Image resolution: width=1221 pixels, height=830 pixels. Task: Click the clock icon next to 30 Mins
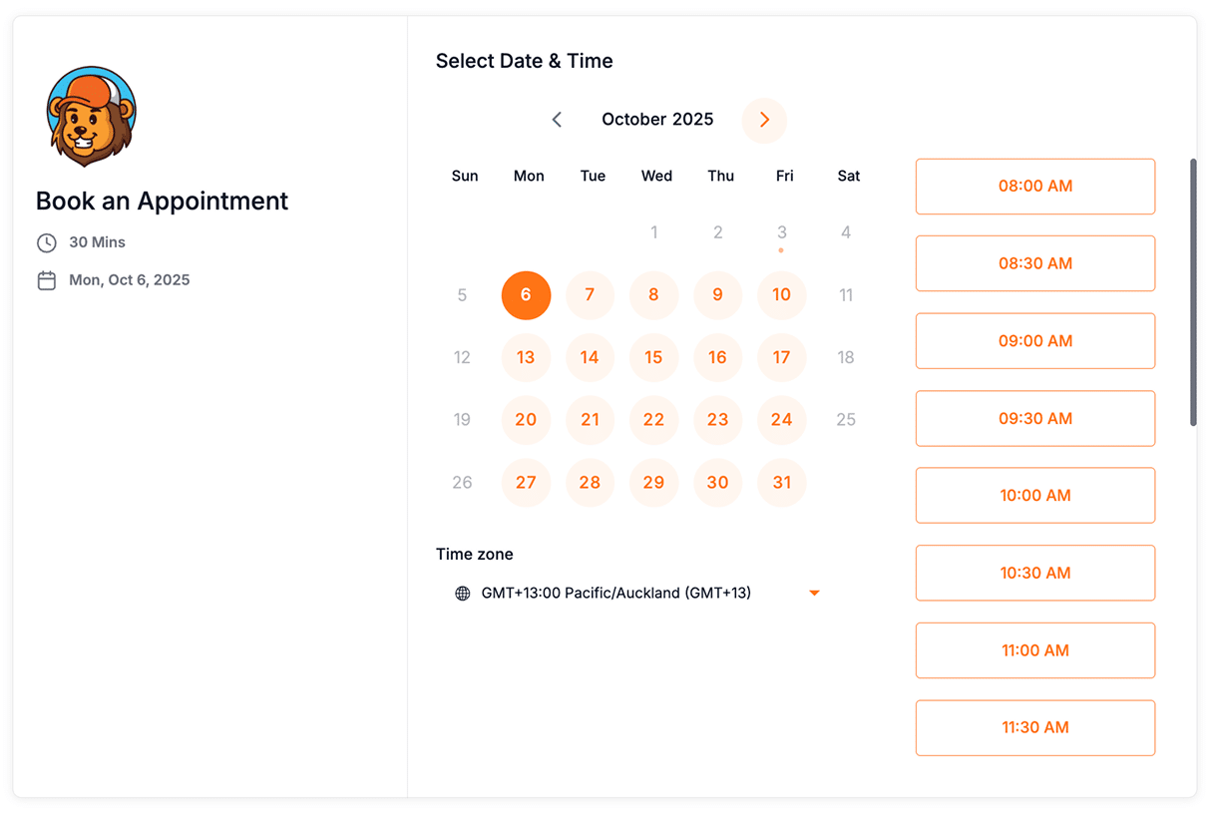(x=47, y=242)
